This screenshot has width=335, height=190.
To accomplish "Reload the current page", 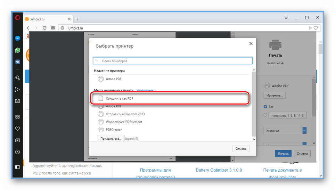I will 44,28.
